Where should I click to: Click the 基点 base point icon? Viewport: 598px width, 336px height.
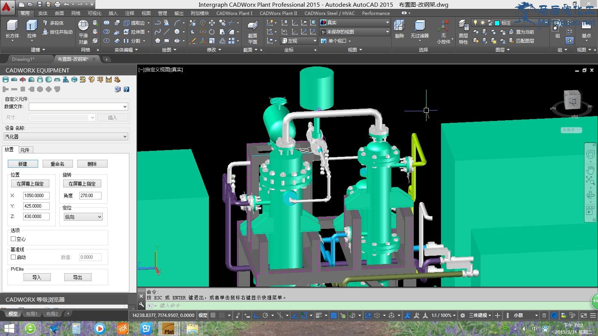(x=586, y=30)
